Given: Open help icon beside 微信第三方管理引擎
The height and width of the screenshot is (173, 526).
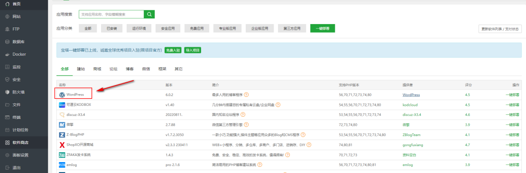Looking at the screenshot, I should [246, 124].
